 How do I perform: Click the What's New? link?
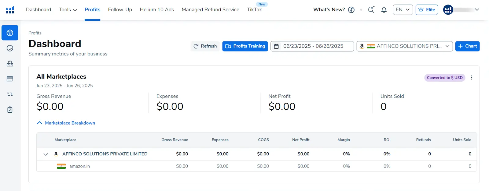point(329,10)
